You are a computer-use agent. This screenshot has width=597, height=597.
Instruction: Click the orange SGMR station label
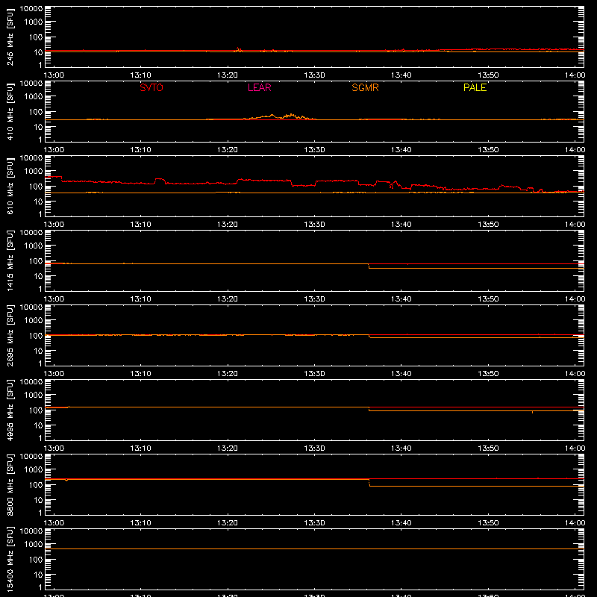(x=365, y=87)
